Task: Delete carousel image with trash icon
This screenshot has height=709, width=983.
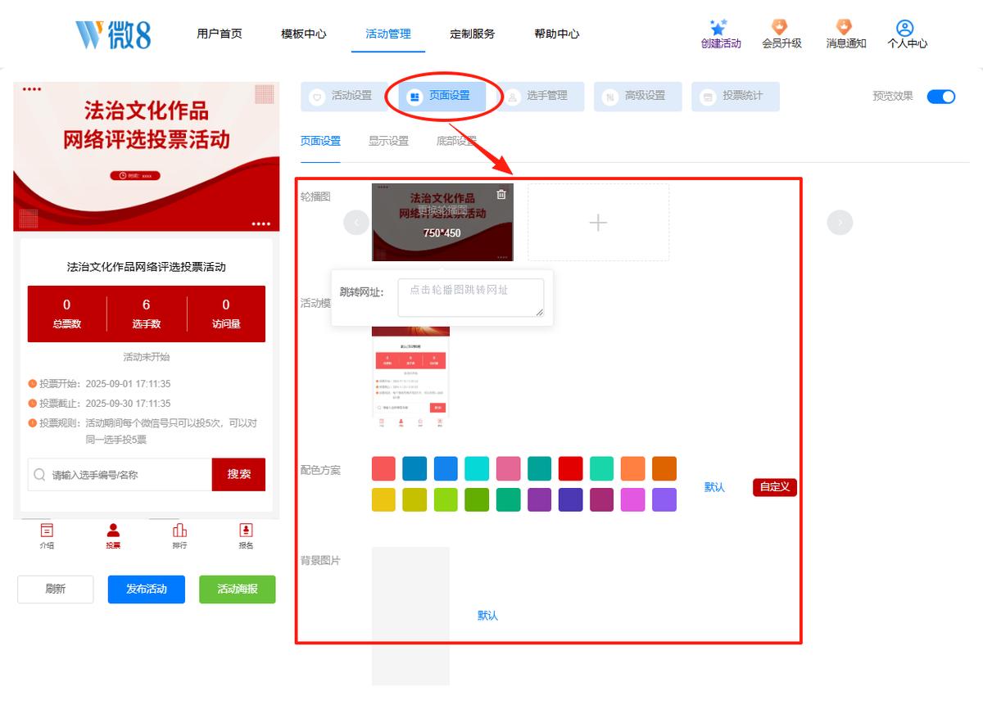Action: (501, 194)
